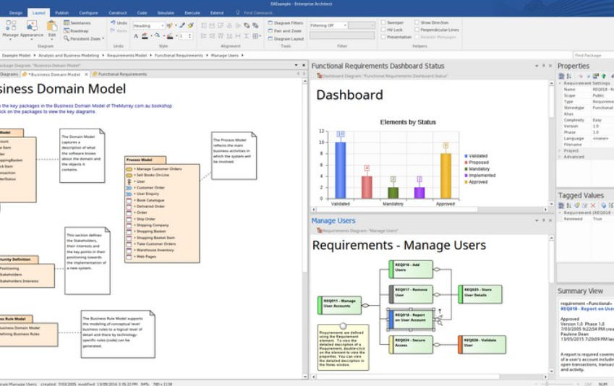Expand the Persistent Zoom dropdown
This screenshot has height=386, width=614.
80,38
